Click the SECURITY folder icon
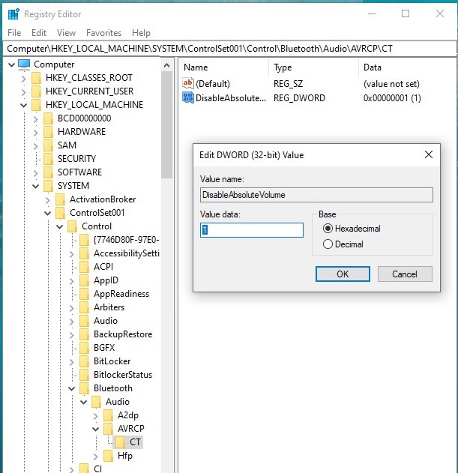The height and width of the screenshot is (473, 458). (48, 159)
